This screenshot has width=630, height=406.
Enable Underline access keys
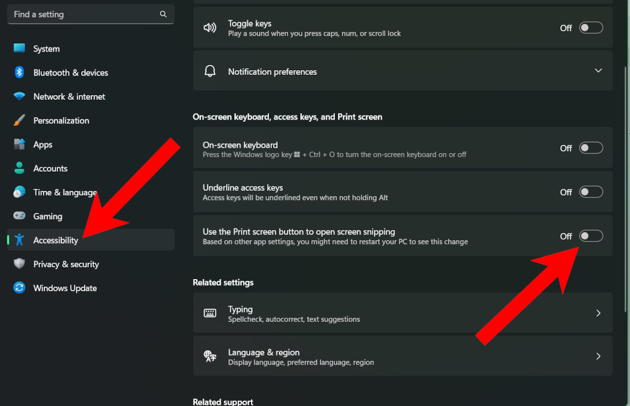[x=591, y=191]
